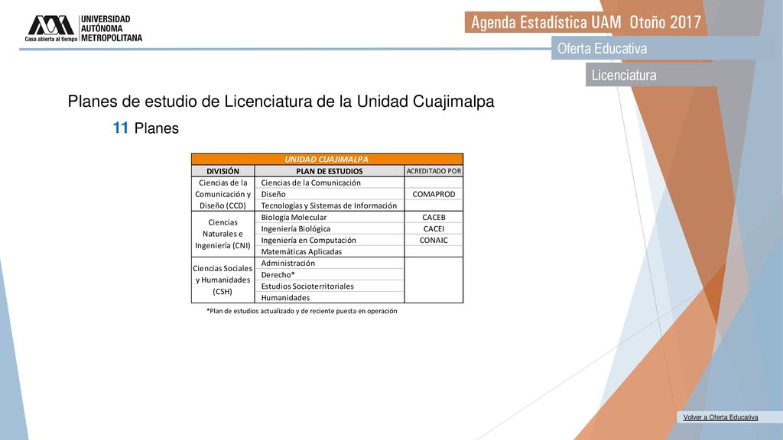Image resolution: width=783 pixels, height=440 pixels.
Task: Click the DIVISIÓN column header
Action: pos(223,171)
